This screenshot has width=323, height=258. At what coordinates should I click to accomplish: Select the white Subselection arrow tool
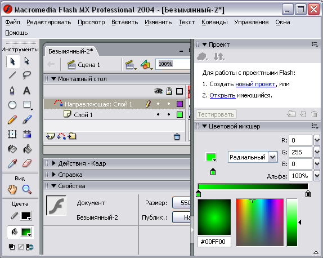click(27, 61)
